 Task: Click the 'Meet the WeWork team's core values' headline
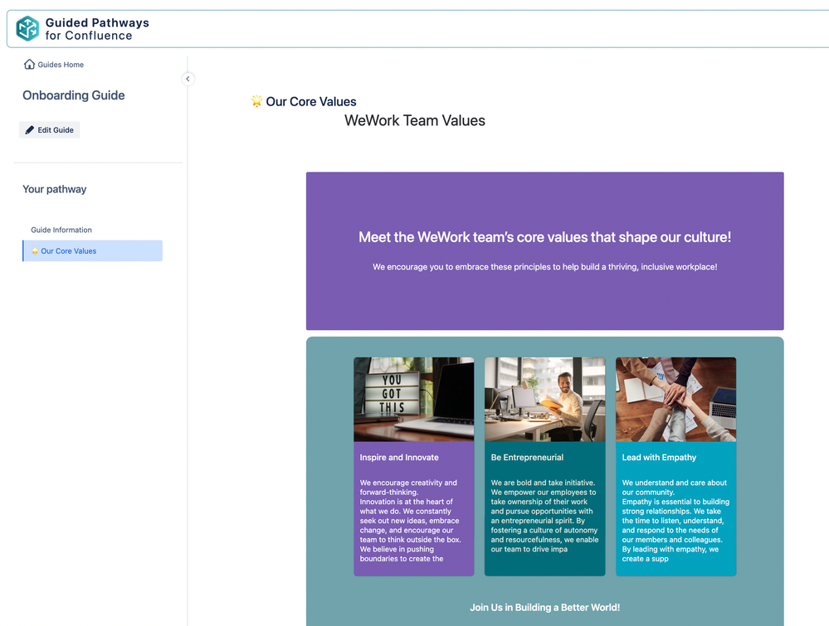point(544,237)
